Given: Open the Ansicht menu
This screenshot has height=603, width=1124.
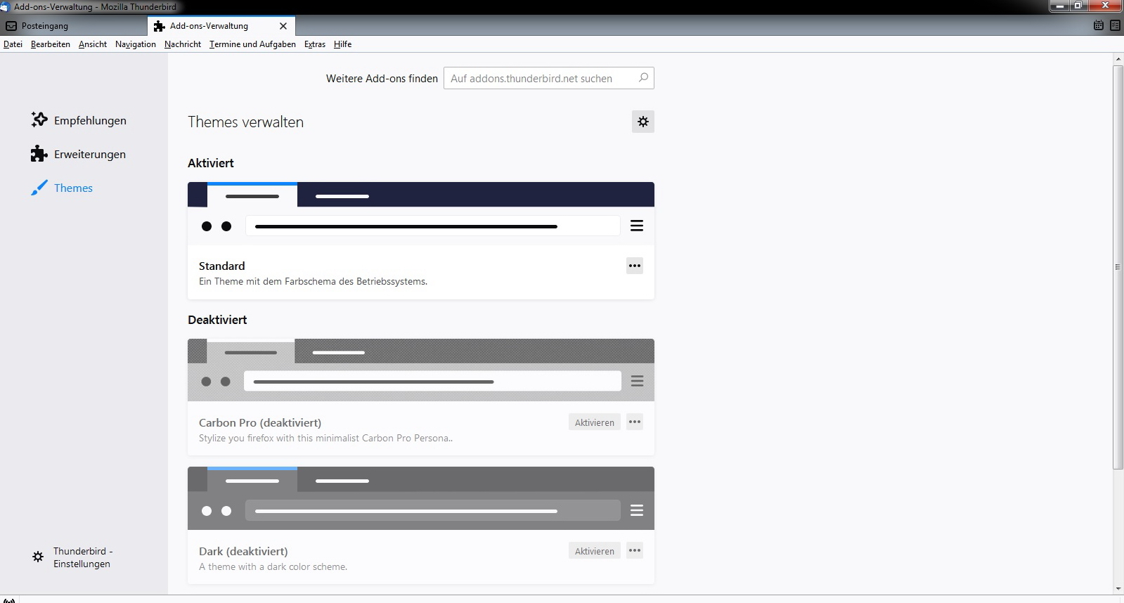Looking at the screenshot, I should point(93,44).
